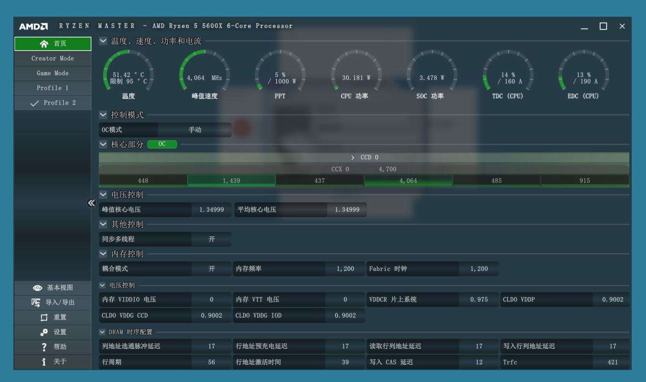Select the Game Mode tab

pyautogui.click(x=53, y=73)
